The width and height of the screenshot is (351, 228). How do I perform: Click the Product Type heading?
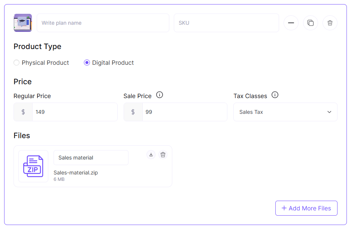pyautogui.click(x=37, y=46)
